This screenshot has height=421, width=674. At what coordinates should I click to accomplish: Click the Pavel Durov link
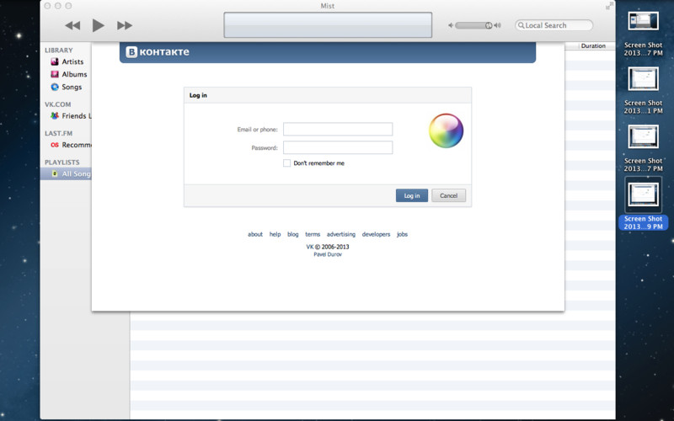click(x=328, y=254)
